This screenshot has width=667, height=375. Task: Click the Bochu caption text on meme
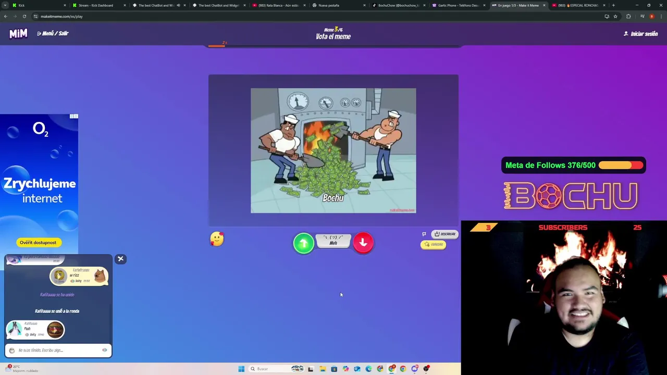(x=333, y=198)
